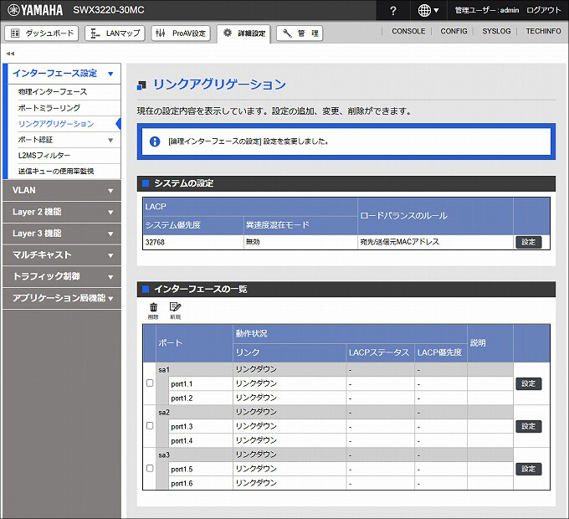
Task: Open the language globe dropdown
Action: pos(428,11)
